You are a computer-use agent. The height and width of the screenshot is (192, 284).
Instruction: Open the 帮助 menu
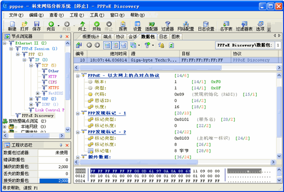(x=137, y=15)
